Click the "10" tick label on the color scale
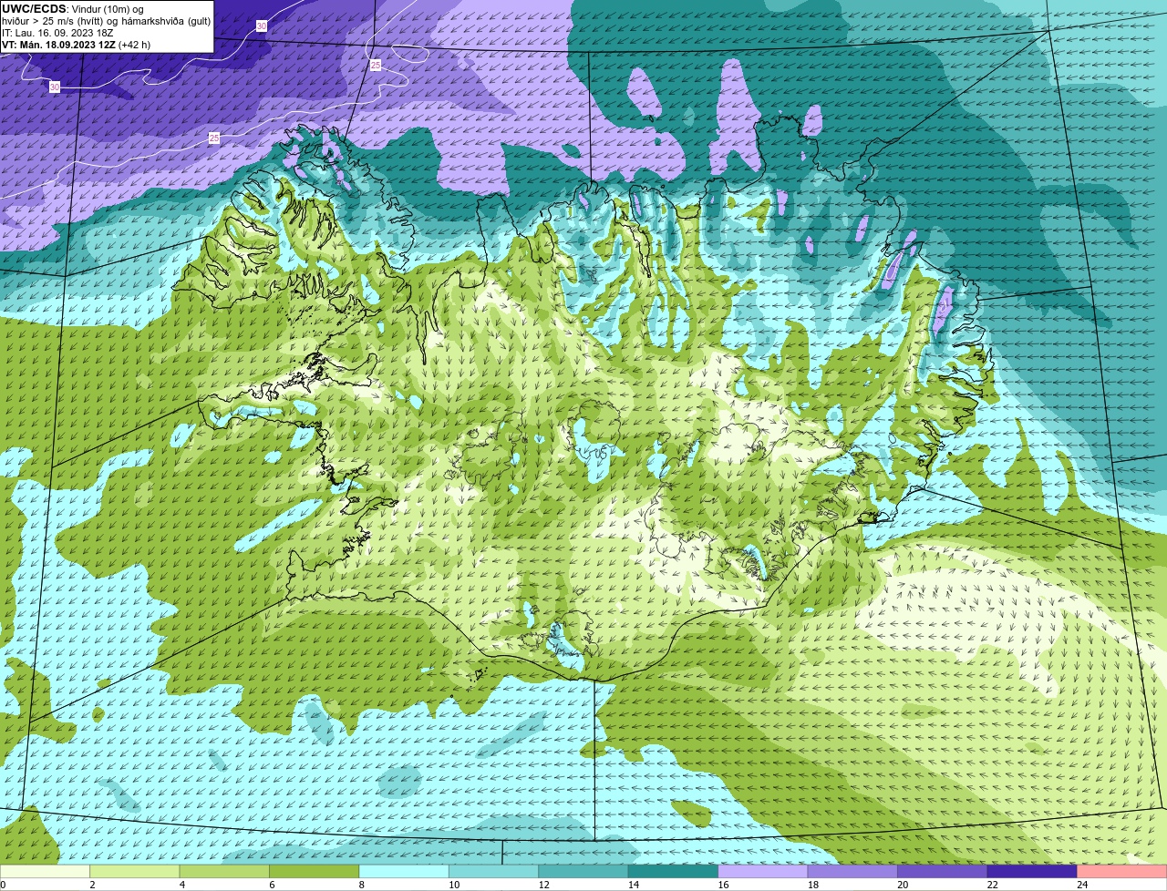 454,885
